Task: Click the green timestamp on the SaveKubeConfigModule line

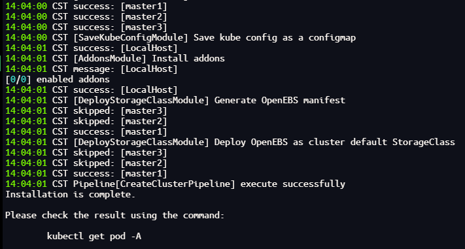Action: point(26,38)
